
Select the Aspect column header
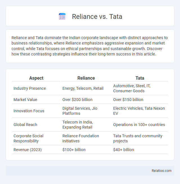(36, 78)
